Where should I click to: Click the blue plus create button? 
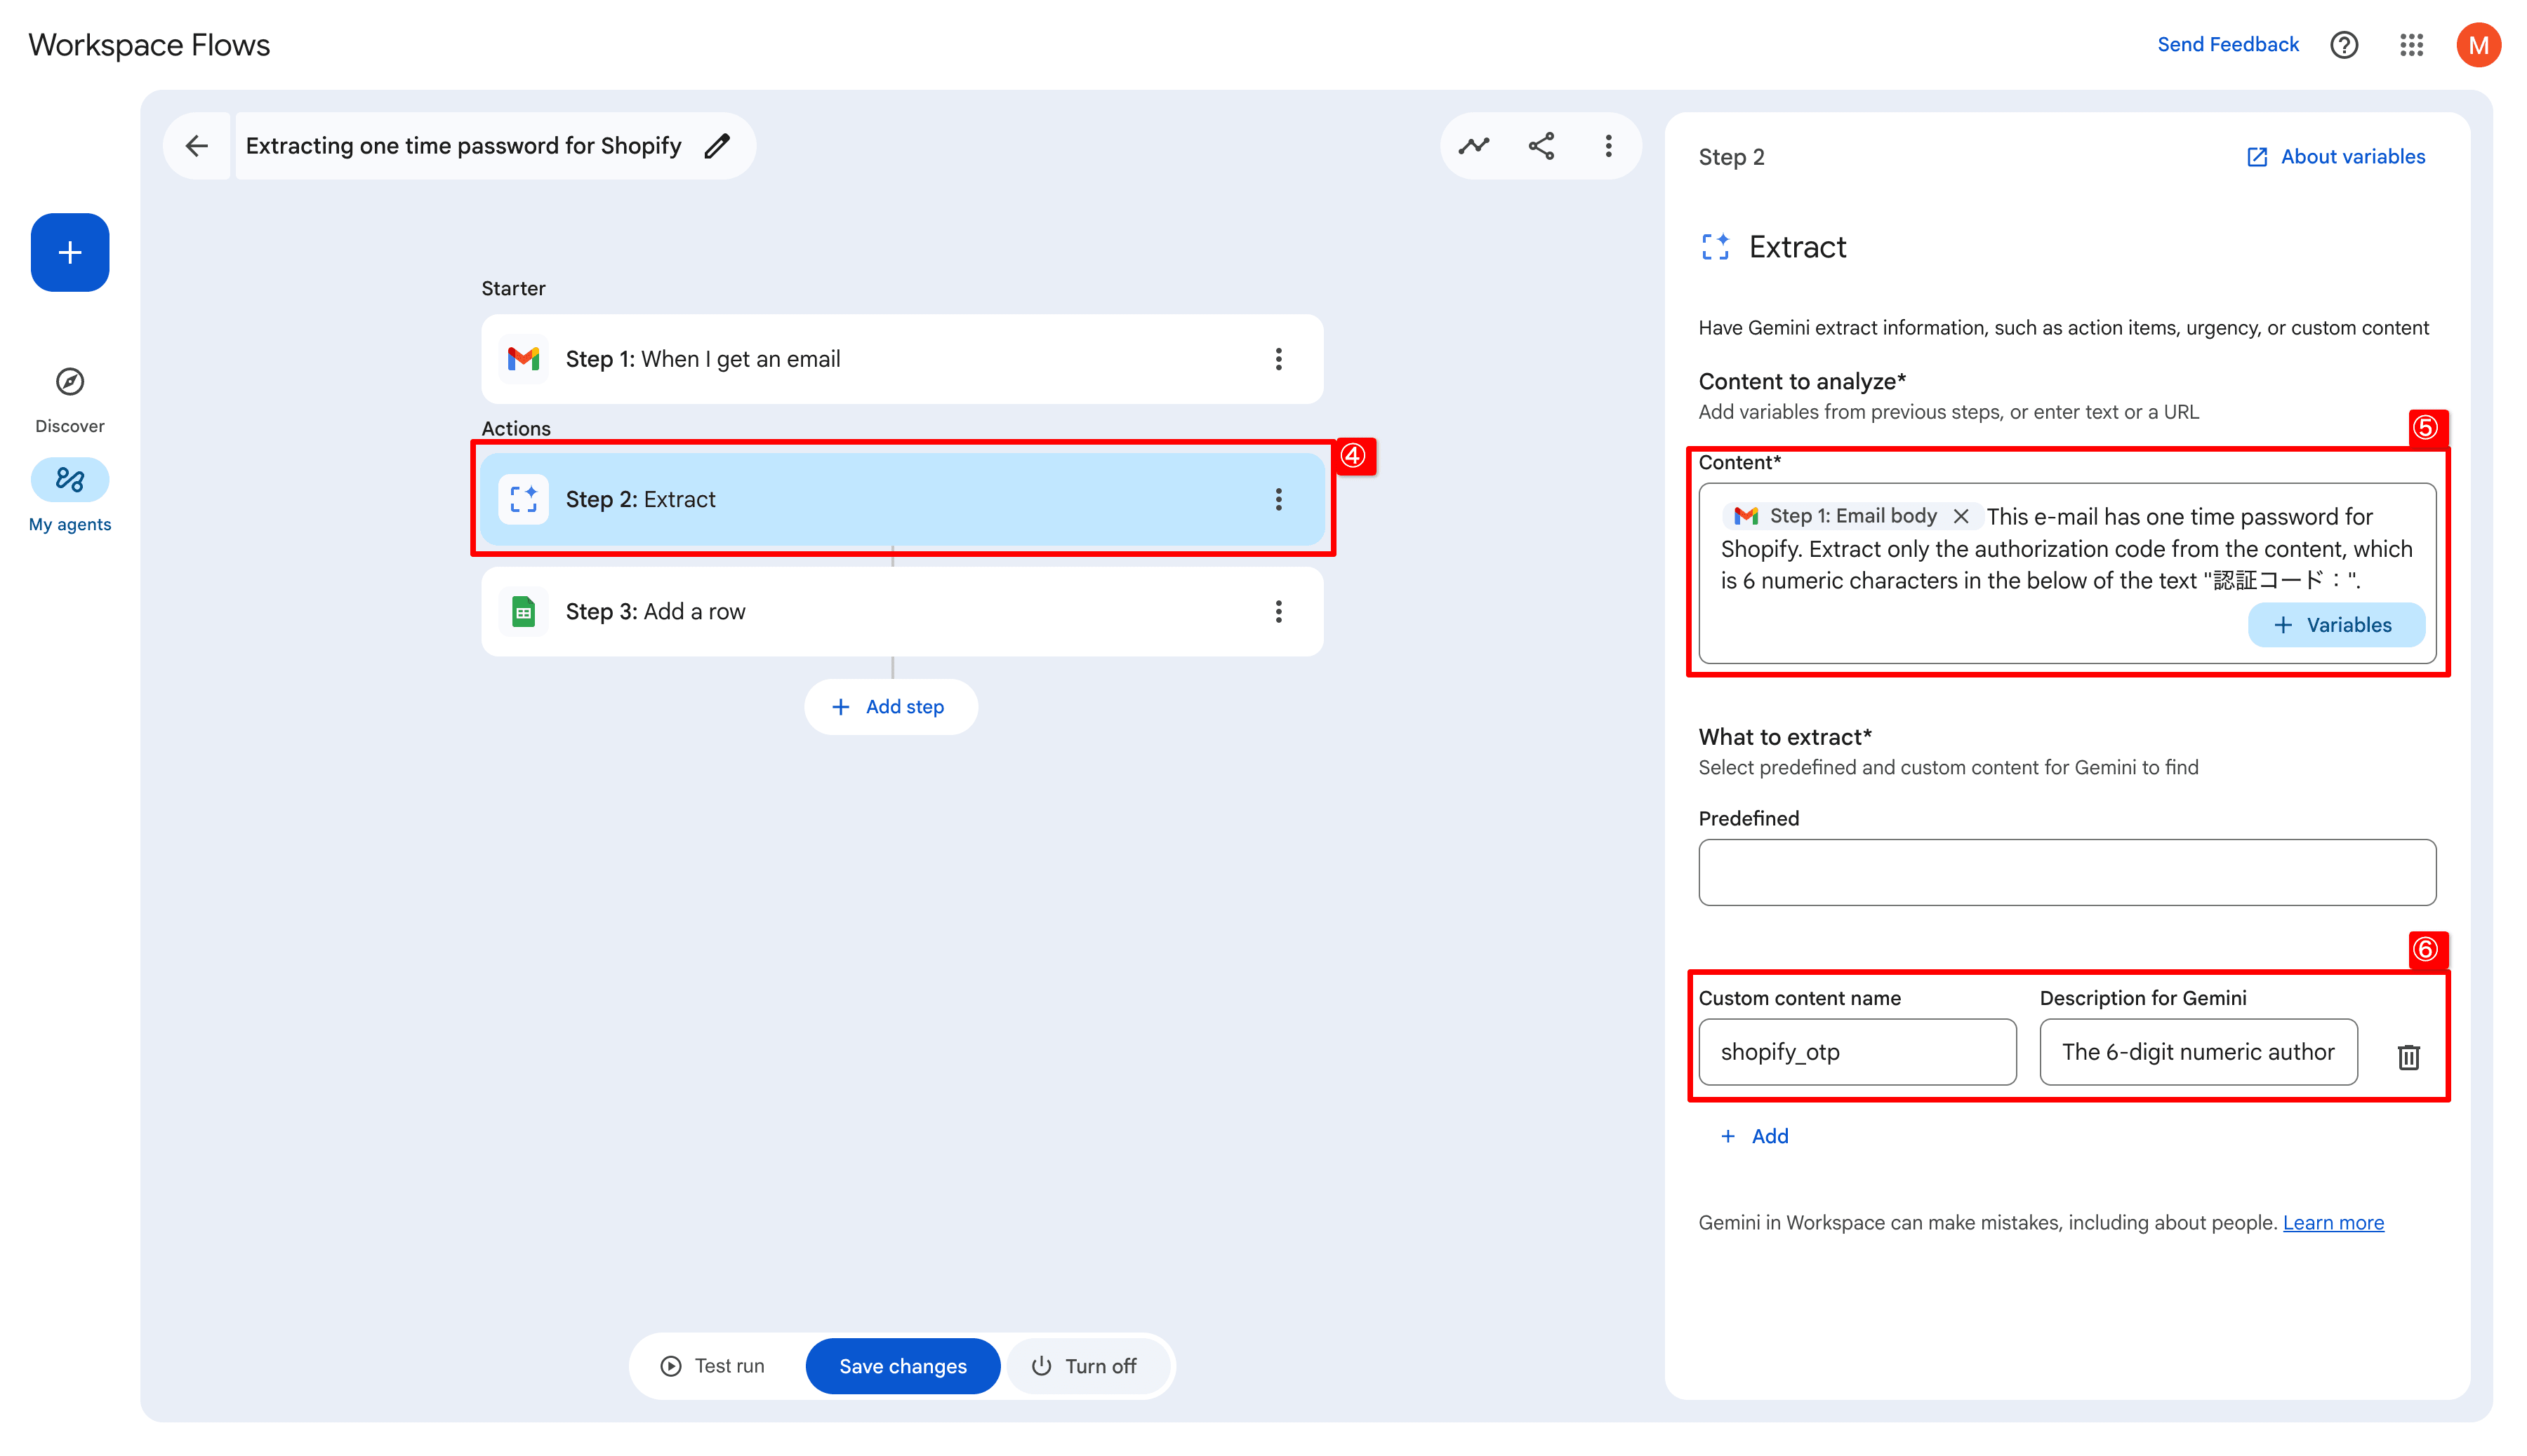click(69, 252)
